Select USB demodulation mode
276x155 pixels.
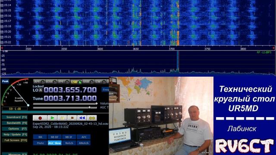(x=88, y=81)
